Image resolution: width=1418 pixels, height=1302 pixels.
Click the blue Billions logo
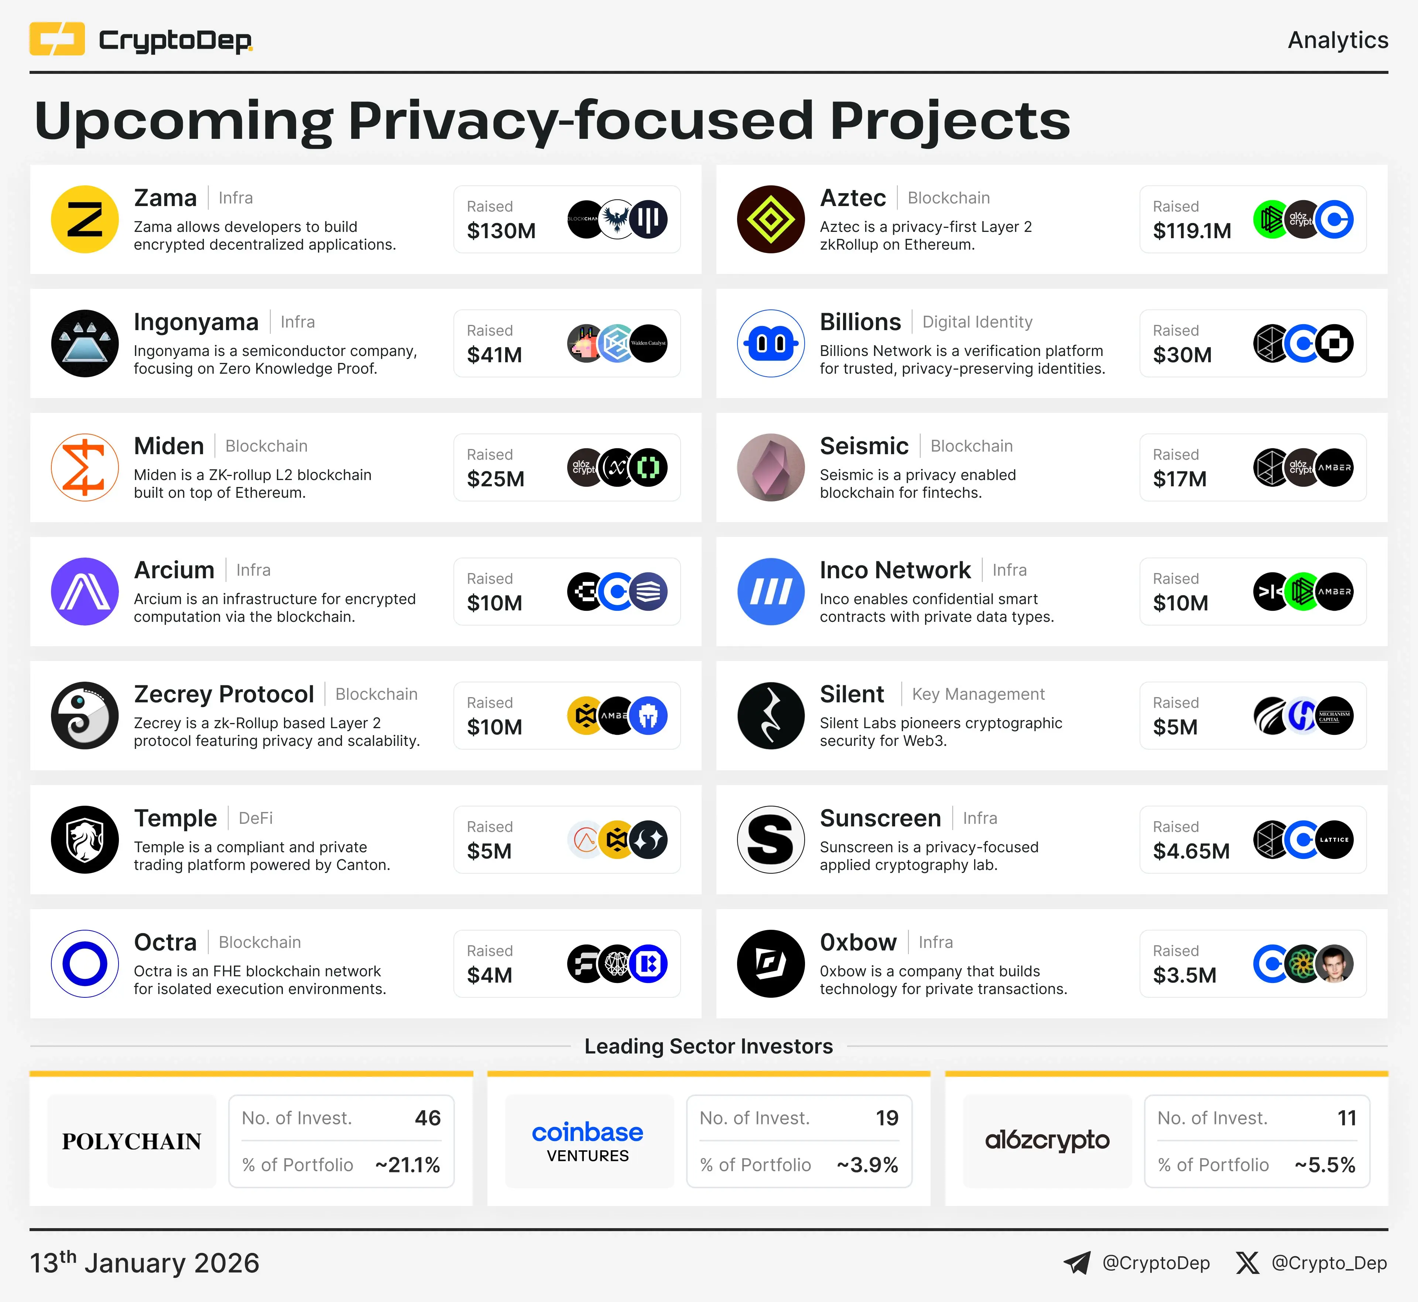771,343
